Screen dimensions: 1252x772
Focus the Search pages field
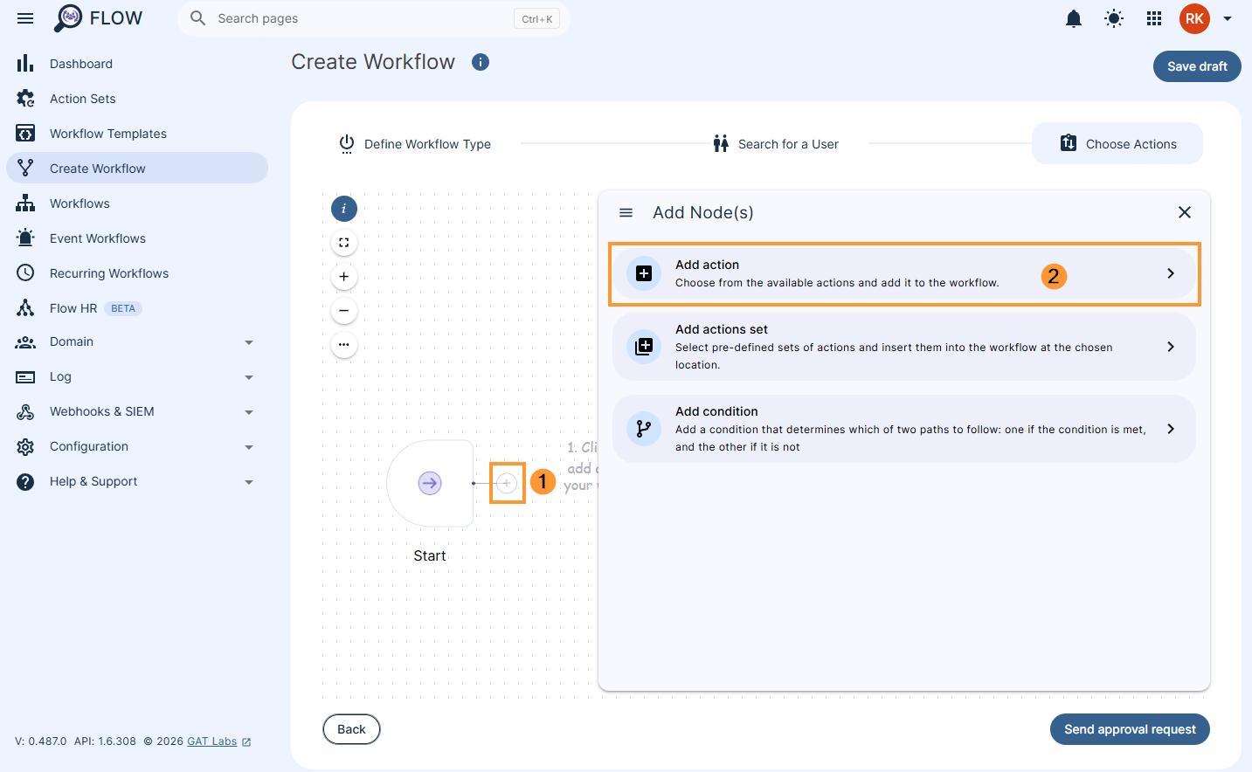(373, 18)
